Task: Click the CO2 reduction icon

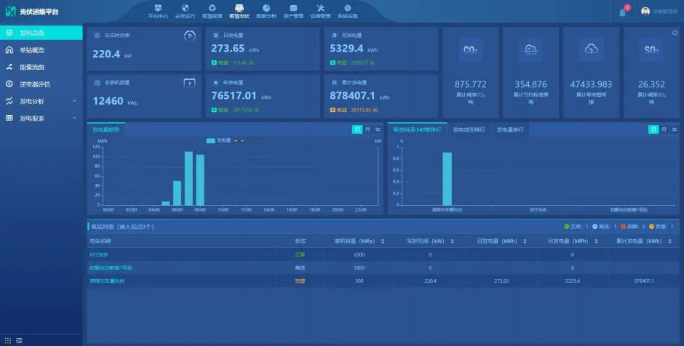Action: [470, 49]
